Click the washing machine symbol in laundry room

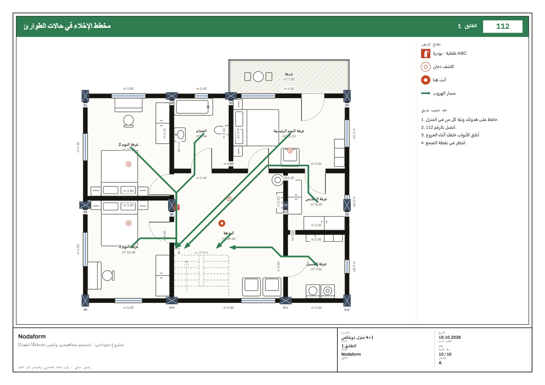(x=328, y=291)
